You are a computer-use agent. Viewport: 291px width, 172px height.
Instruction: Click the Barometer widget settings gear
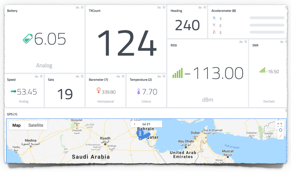pos(123,76)
